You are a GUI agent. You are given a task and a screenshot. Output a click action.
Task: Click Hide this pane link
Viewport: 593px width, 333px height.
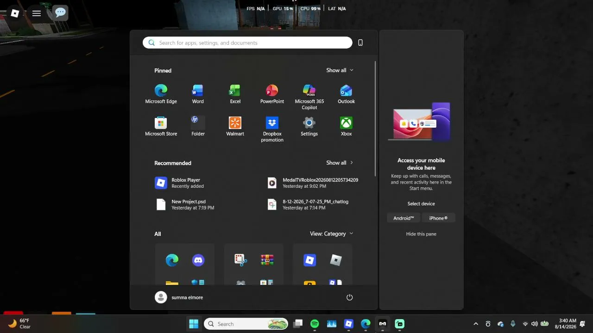[421, 234]
